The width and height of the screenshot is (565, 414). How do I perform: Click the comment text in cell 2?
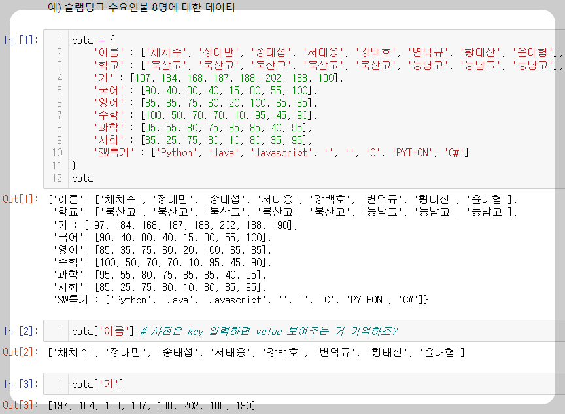click(x=269, y=331)
